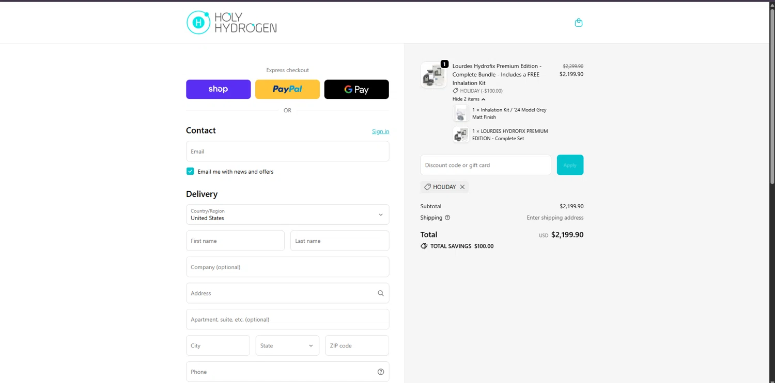Focus the Email input field
Screen dimensions: 775x383
[x=287, y=151]
